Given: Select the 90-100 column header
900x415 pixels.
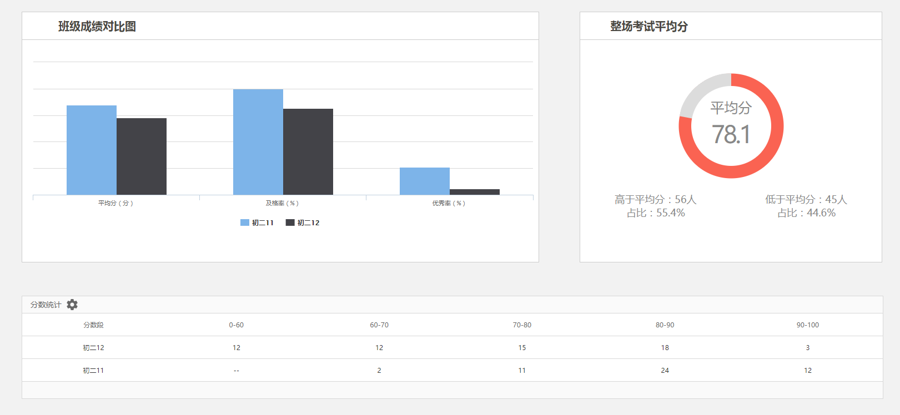Looking at the screenshot, I should pyautogui.click(x=807, y=325).
